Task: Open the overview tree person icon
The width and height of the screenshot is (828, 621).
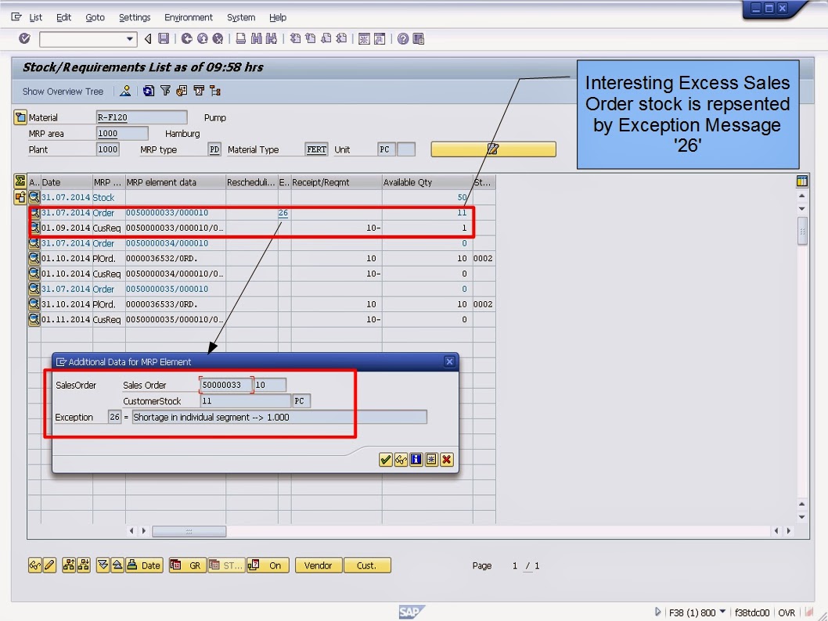Action: pyautogui.click(x=126, y=91)
